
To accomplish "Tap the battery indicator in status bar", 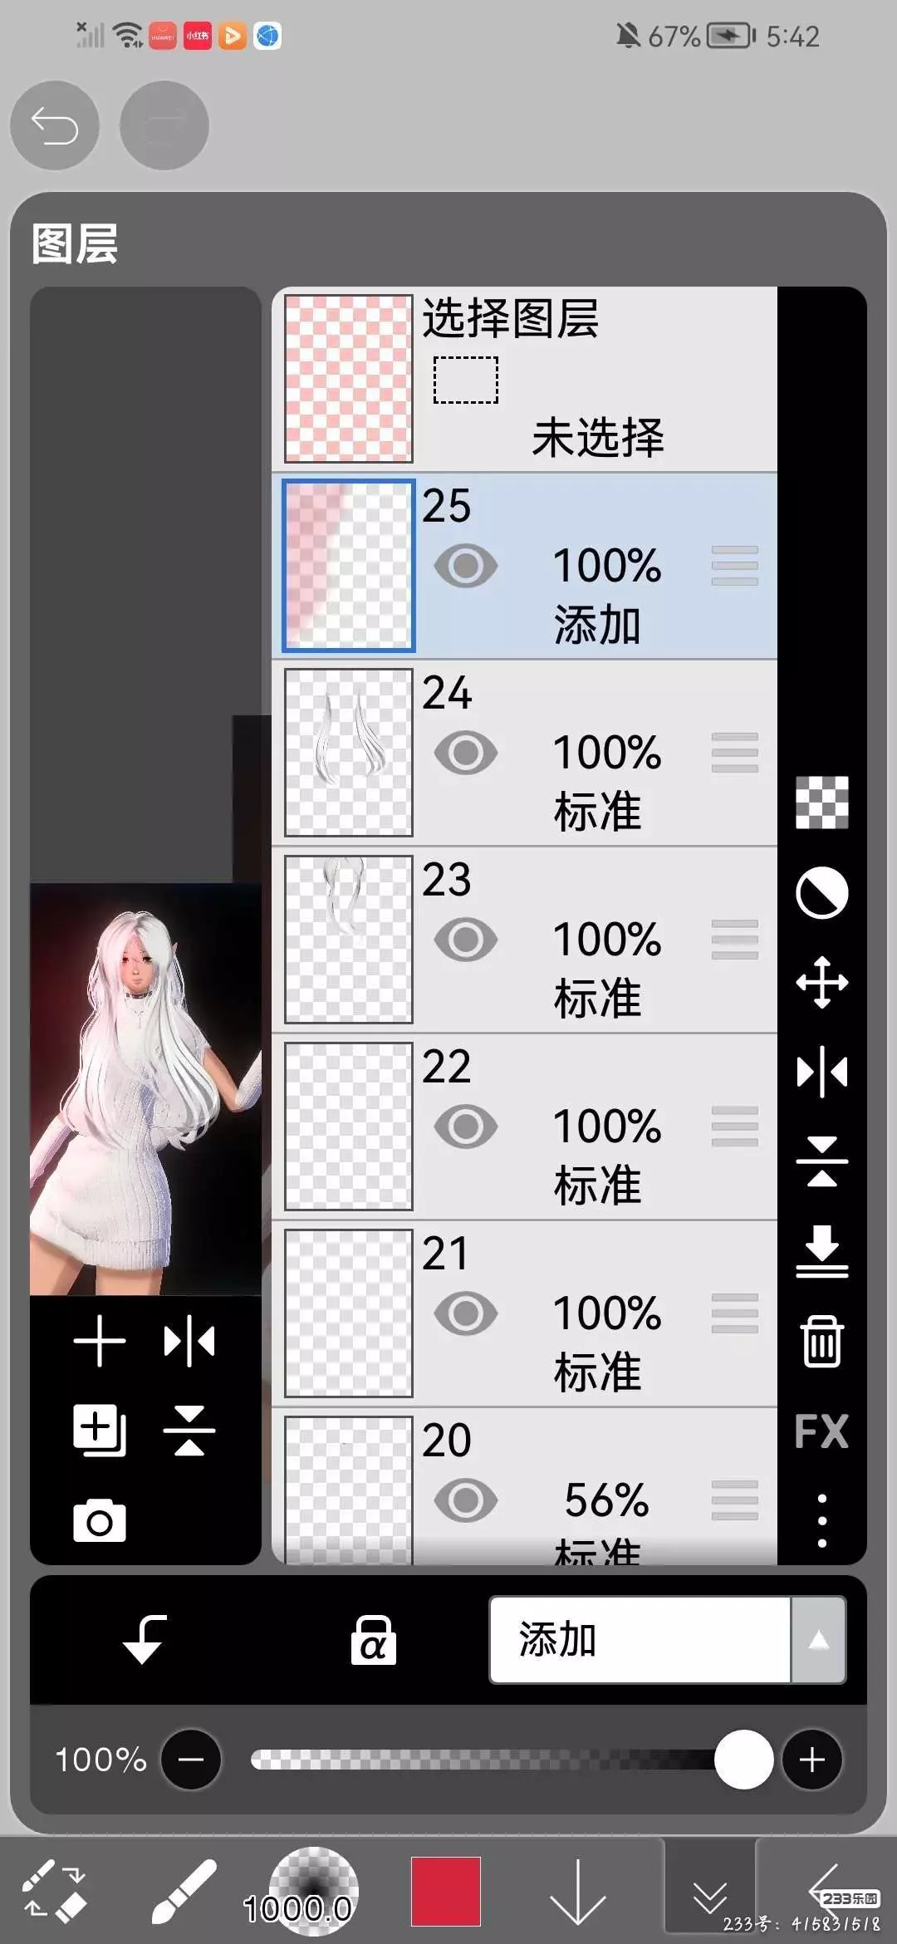I will pos(731,36).
